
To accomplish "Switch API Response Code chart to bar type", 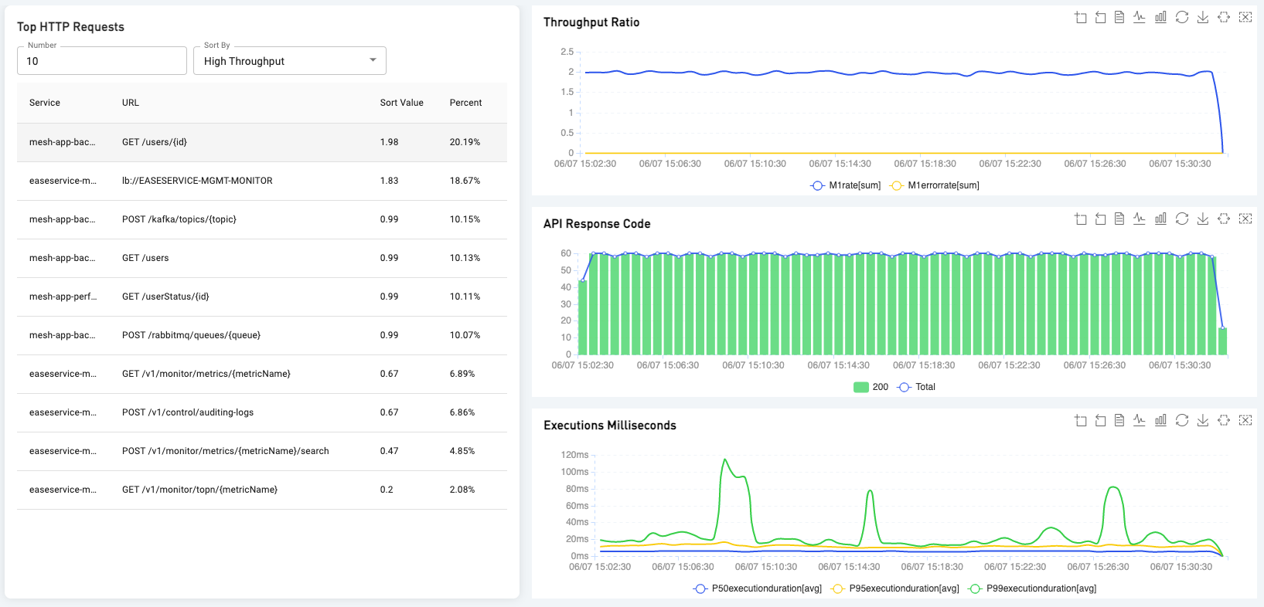I will click(1160, 219).
